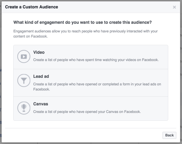Click the description about watching your videos
Image resolution: width=182 pixels, height=144 pixels.
coord(96,60)
